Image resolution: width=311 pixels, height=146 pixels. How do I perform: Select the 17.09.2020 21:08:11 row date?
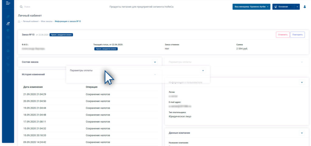point(35,122)
